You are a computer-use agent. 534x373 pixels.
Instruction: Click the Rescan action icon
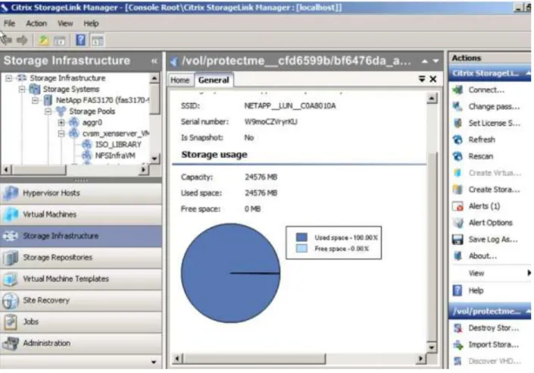coord(457,156)
